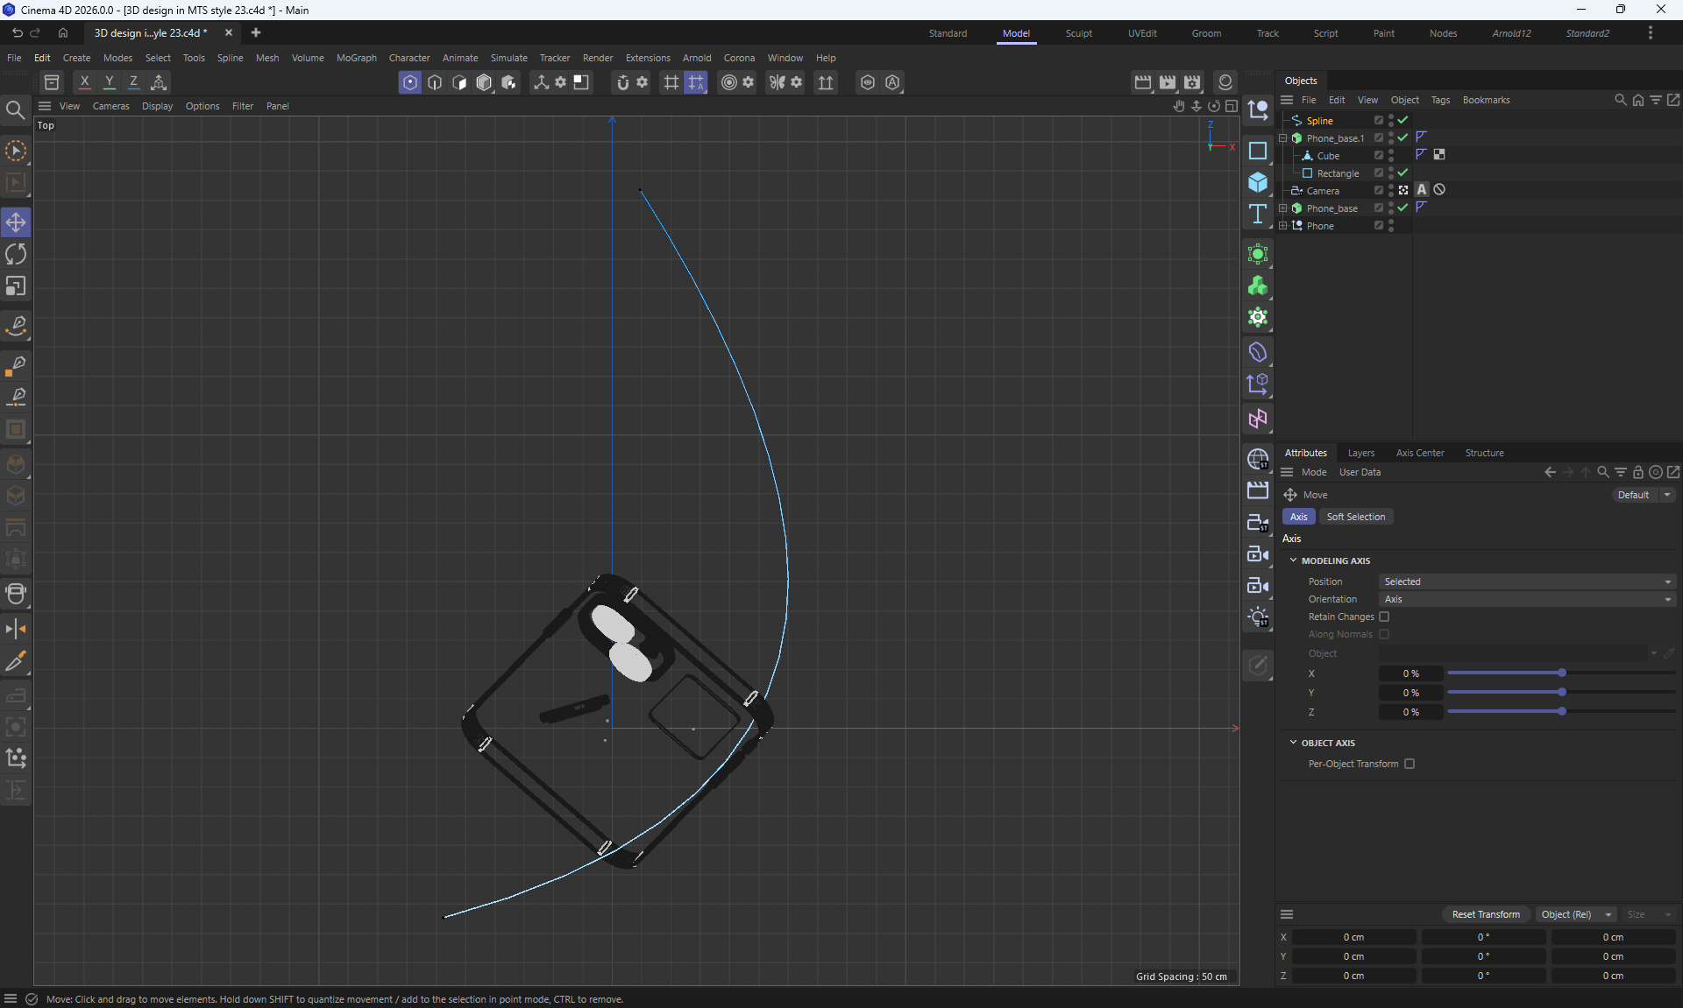This screenshot has width=1683, height=1008.
Task: Click the Text spline tool icon
Action: coord(1258,214)
